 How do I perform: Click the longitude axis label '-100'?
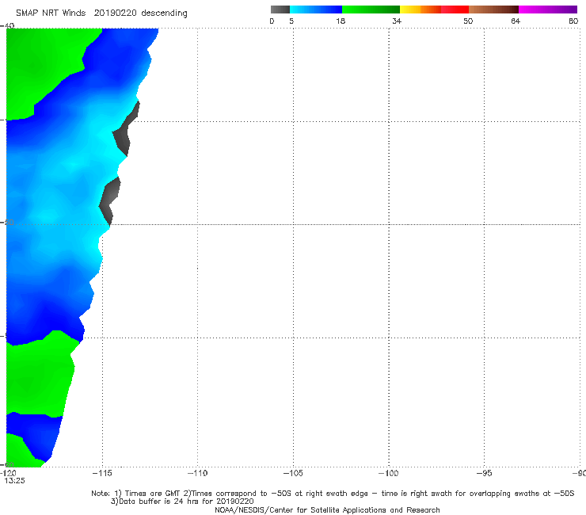[389, 473]
